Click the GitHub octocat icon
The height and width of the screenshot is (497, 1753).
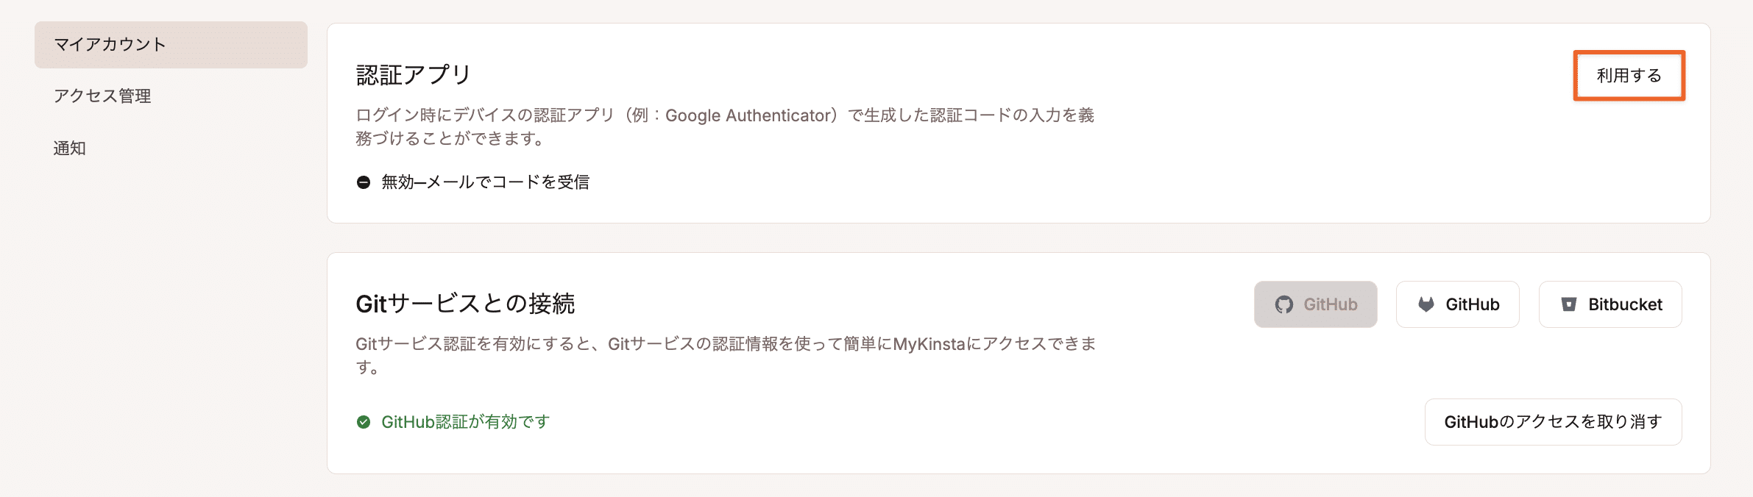[1283, 304]
